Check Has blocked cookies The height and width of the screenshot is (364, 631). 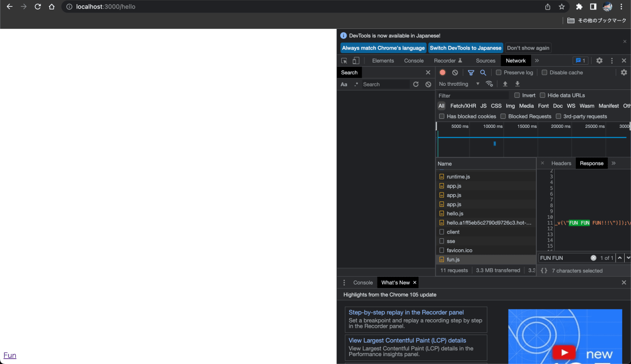pyautogui.click(x=442, y=116)
